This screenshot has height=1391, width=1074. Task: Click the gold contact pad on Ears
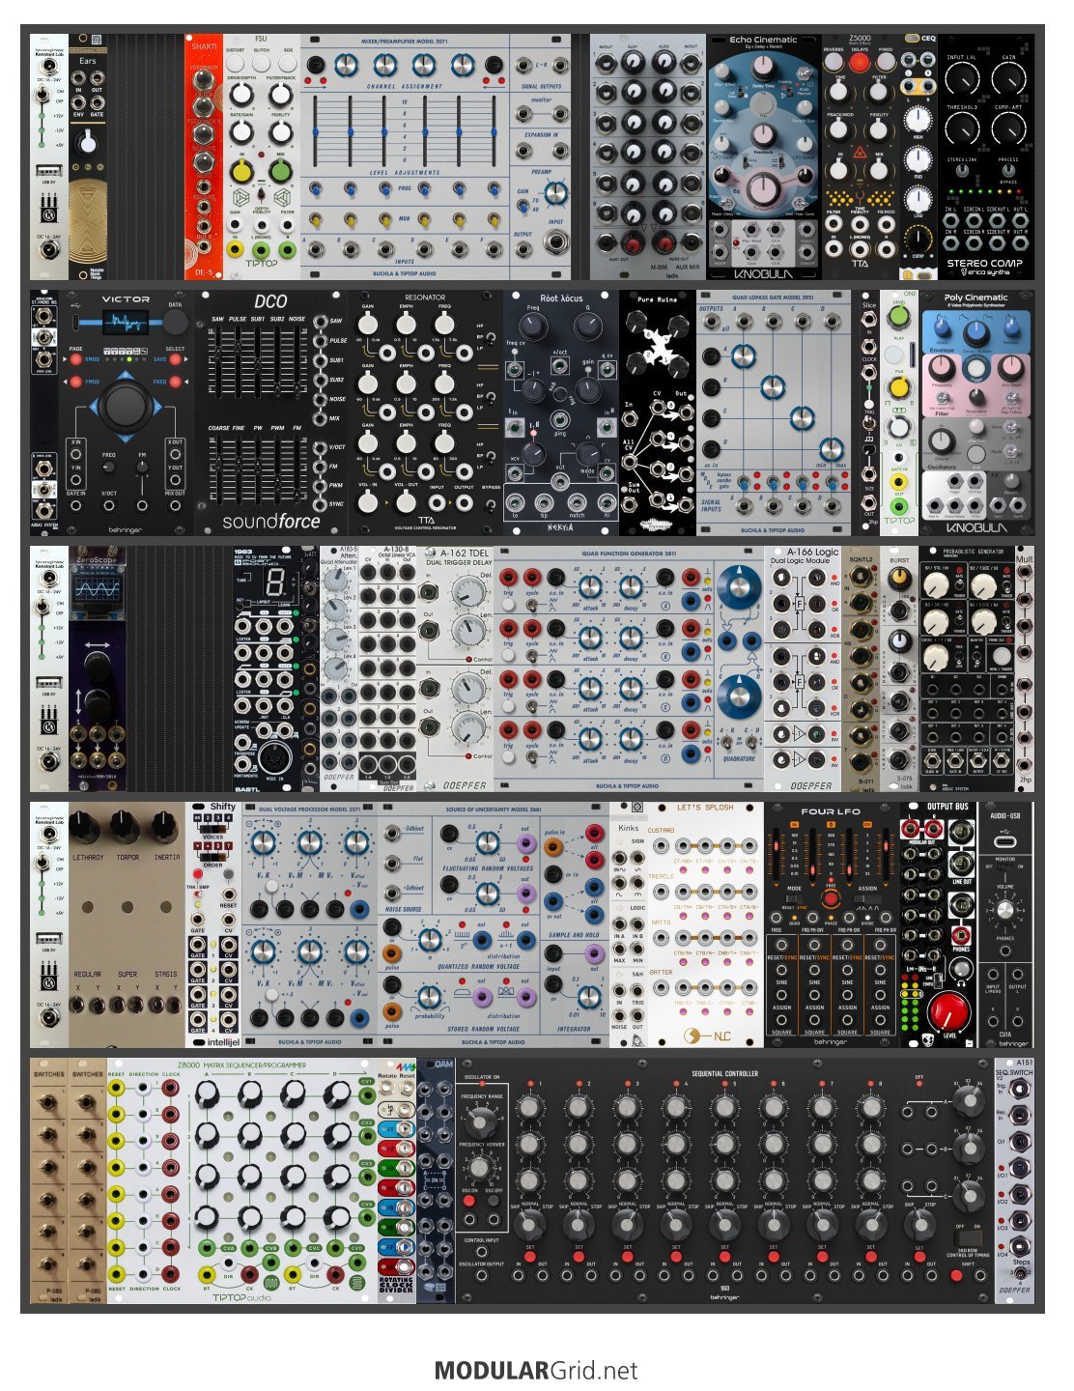click(88, 221)
